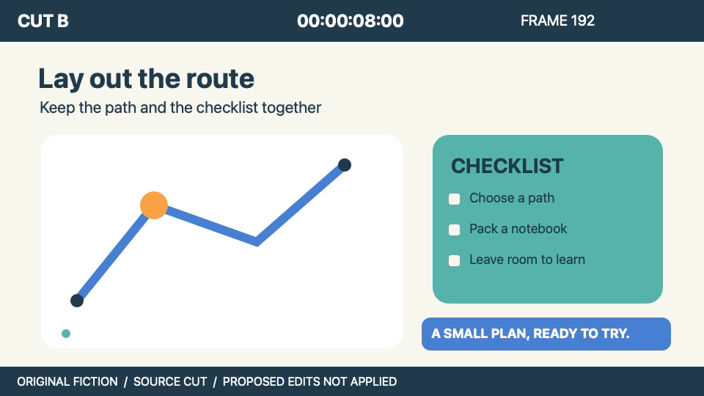The height and width of the screenshot is (396, 704).
Task: Tick the 'Pack a notebook' checkbox
Action: tap(455, 230)
